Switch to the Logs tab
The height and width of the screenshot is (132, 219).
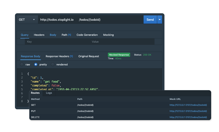click(49, 93)
